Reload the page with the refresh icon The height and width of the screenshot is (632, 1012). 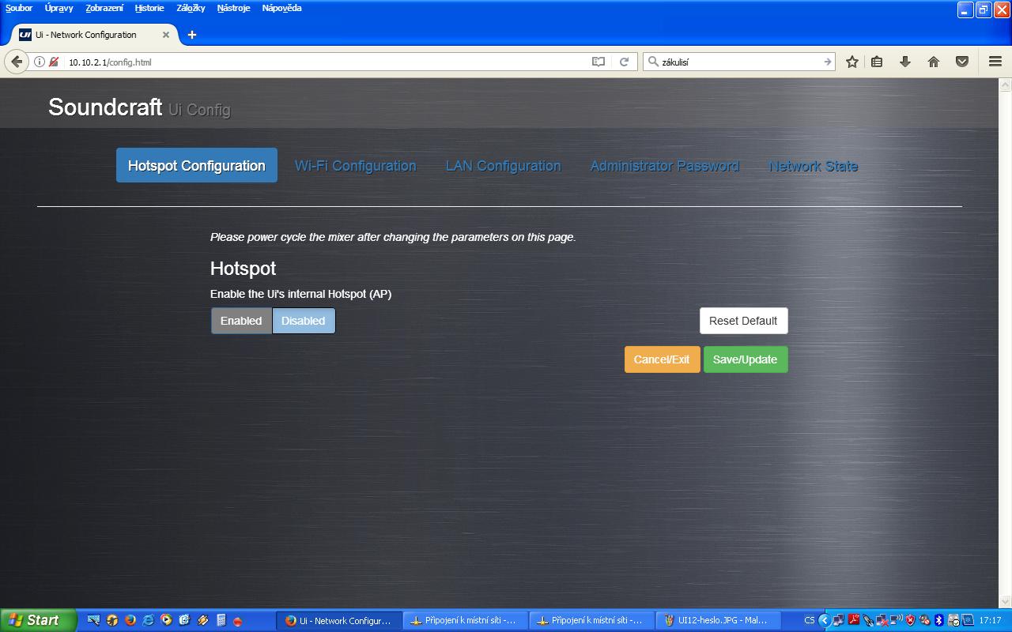624,62
